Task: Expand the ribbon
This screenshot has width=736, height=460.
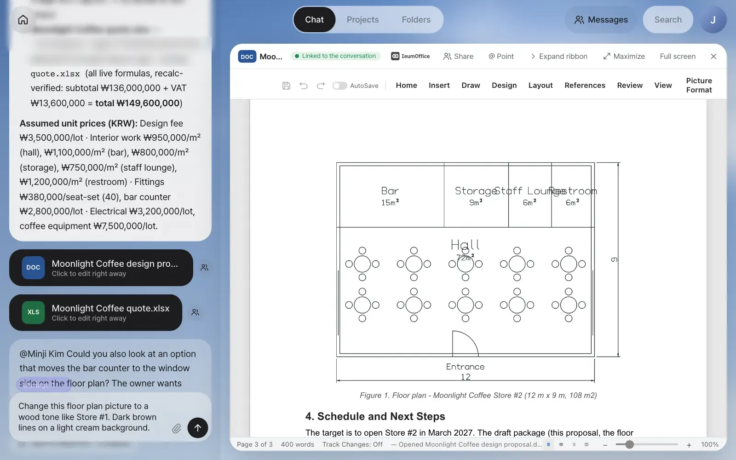Action: [x=559, y=56]
